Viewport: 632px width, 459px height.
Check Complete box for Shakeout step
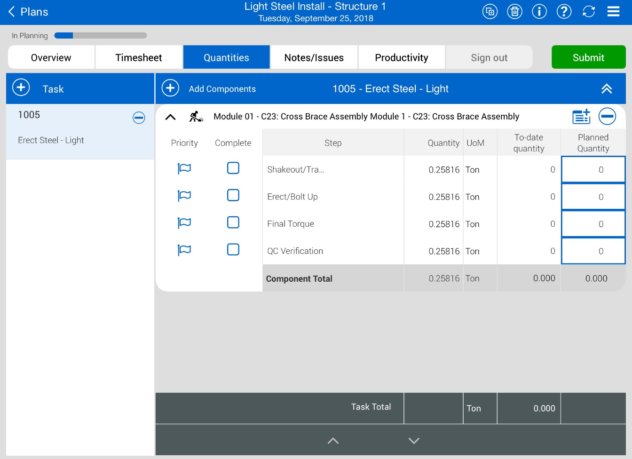233,168
